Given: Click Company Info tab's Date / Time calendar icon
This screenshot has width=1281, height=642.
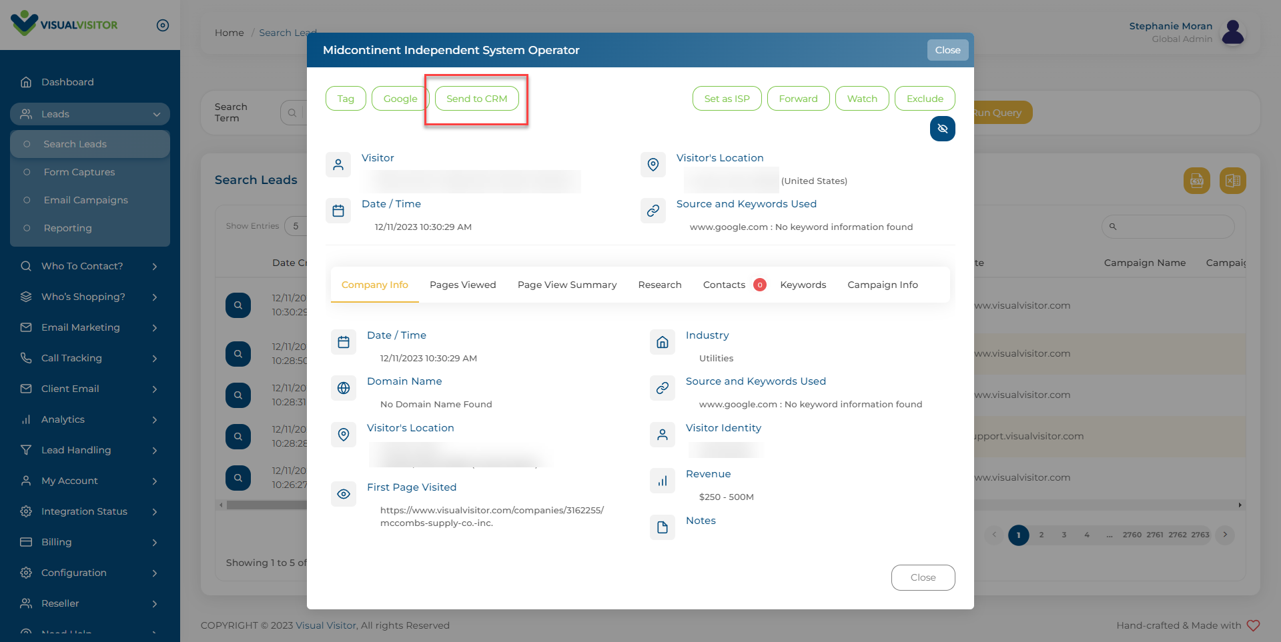Looking at the screenshot, I should coord(344,342).
